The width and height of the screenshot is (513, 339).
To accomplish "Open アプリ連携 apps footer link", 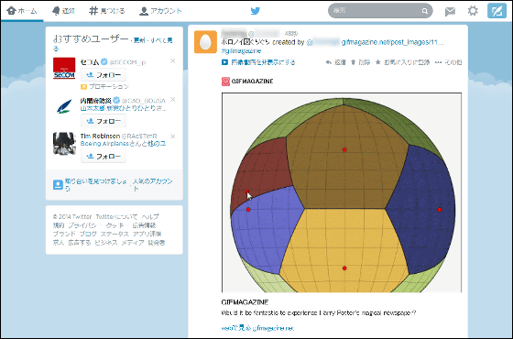I will click(x=147, y=234).
